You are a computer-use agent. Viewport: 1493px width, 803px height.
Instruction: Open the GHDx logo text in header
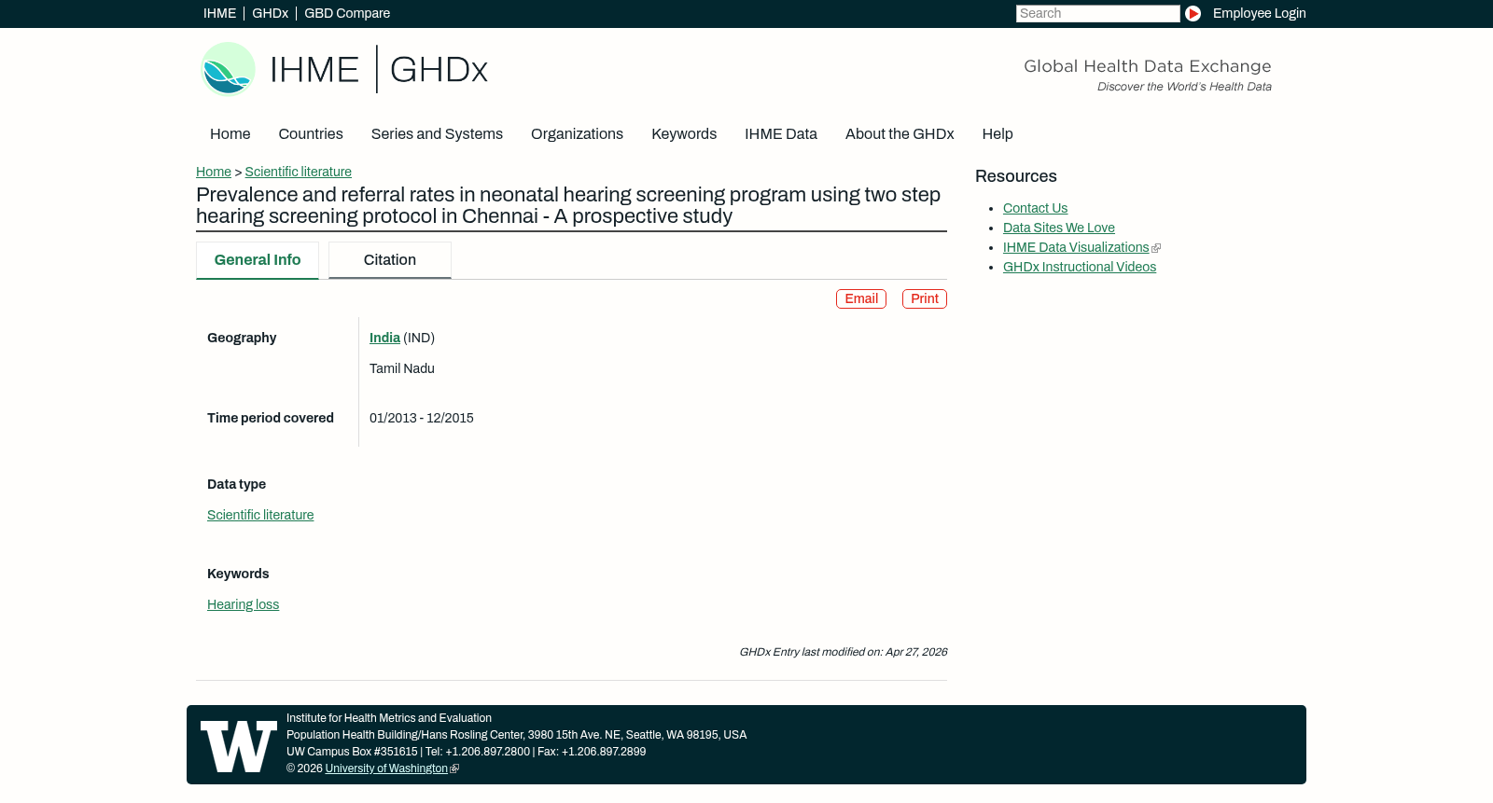pos(439,70)
